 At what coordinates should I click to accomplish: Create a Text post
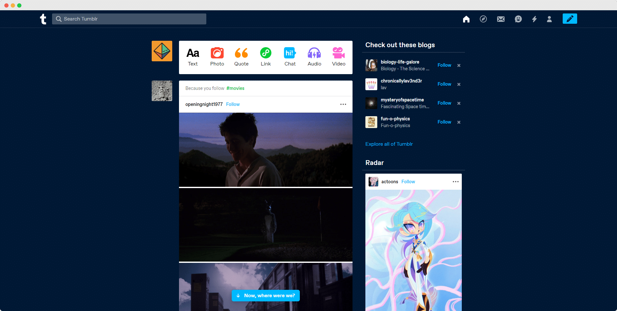tap(193, 57)
